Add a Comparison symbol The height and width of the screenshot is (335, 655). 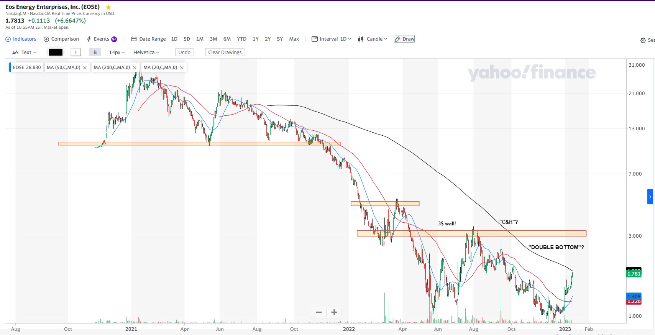point(61,39)
